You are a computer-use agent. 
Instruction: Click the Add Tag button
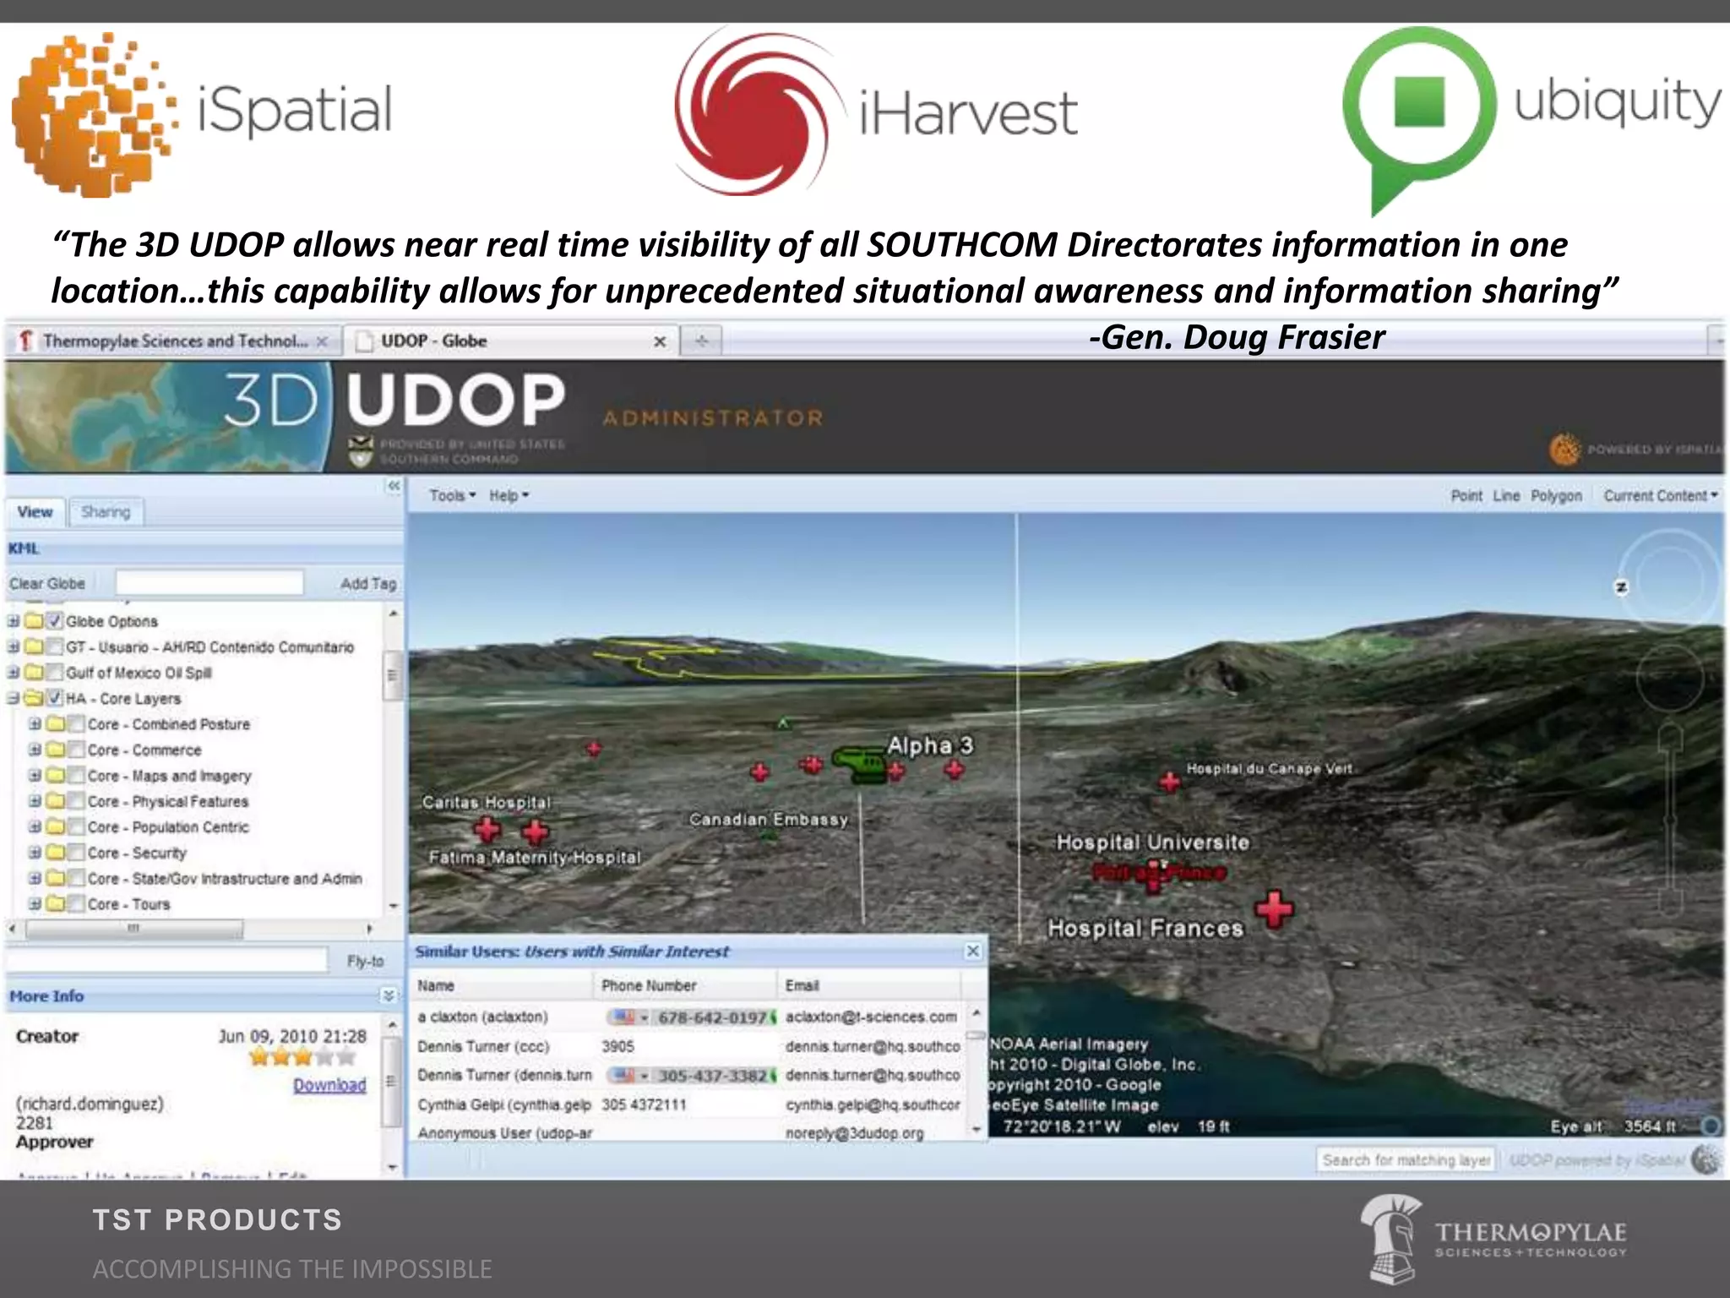368,584
